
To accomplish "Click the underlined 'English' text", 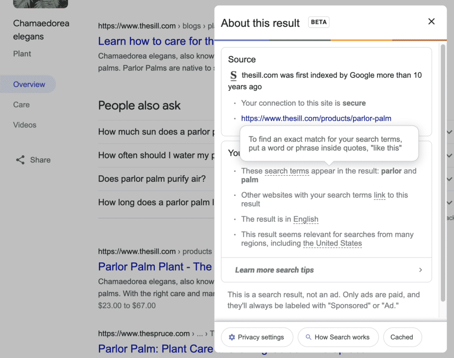I will tap(305, 219).
